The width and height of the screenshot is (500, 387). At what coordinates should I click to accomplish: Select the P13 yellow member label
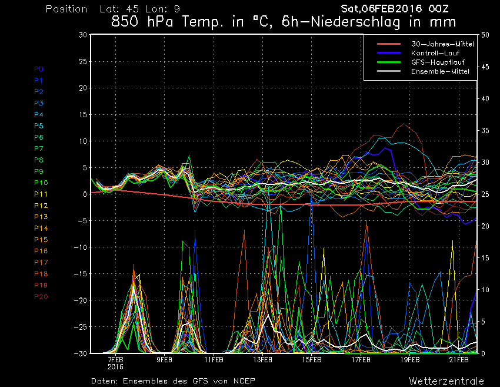tap(41, 217)
